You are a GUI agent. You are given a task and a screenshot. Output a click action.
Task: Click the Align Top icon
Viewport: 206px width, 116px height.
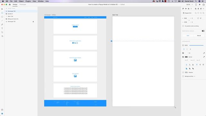pyautogui.click(x=183, y=9)
